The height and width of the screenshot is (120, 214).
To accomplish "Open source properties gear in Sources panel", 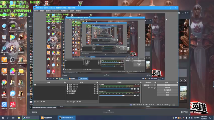I will click(x=74, y=102).
